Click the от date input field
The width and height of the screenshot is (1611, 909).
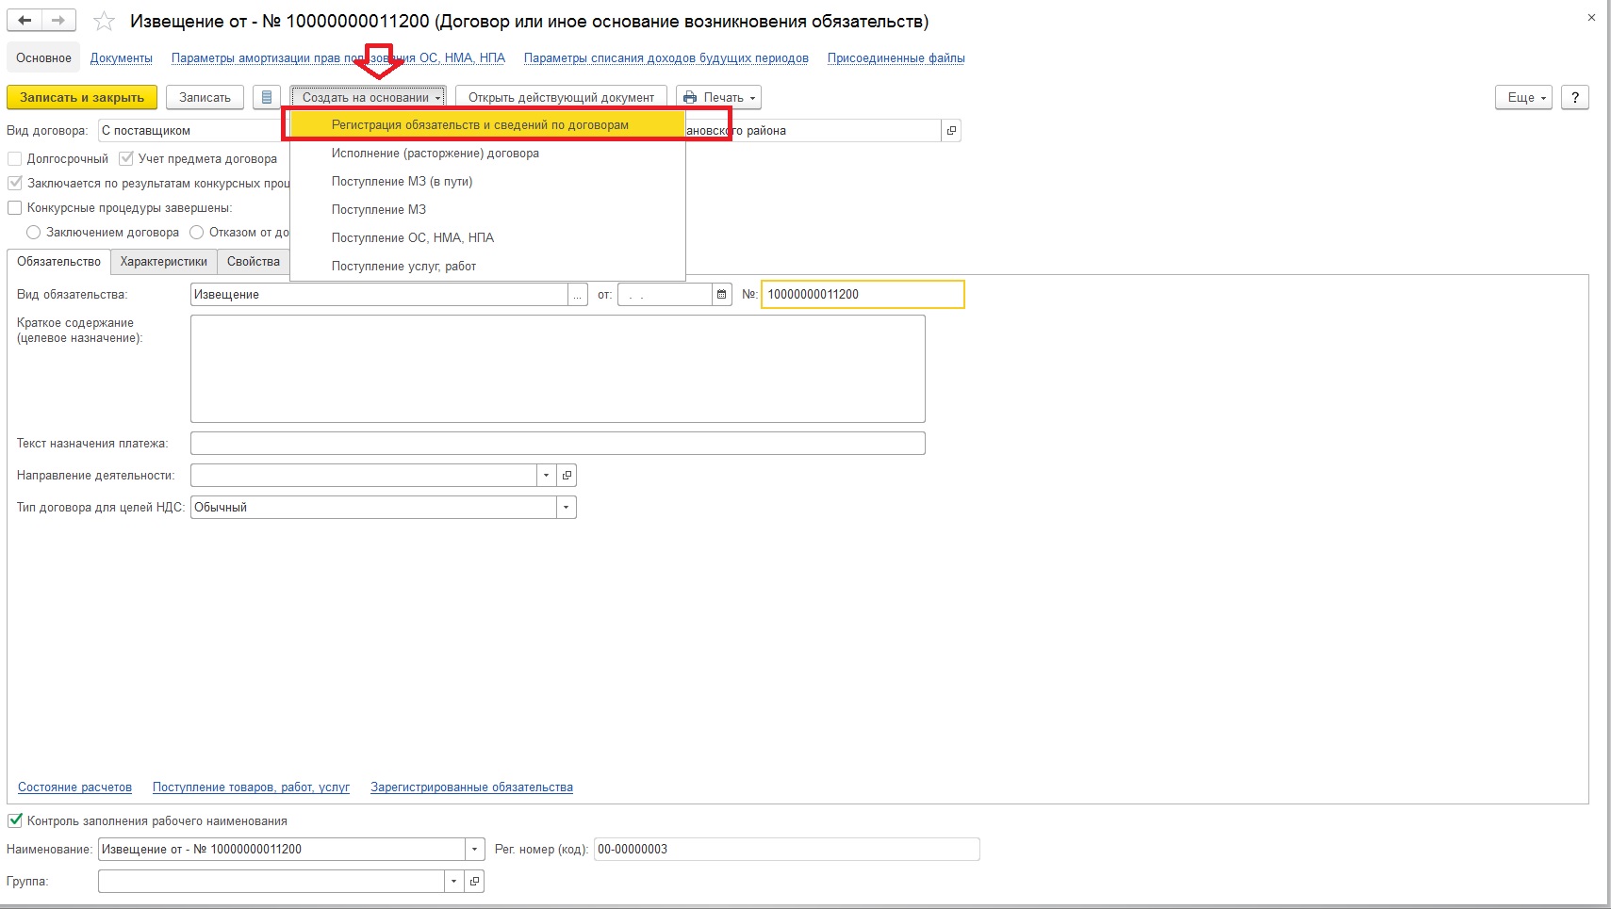[665, 295]
